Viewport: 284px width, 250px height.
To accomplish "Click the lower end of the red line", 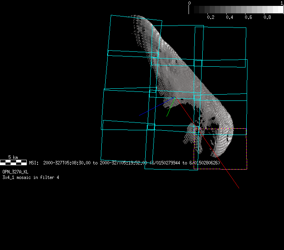I will [238, 187].
